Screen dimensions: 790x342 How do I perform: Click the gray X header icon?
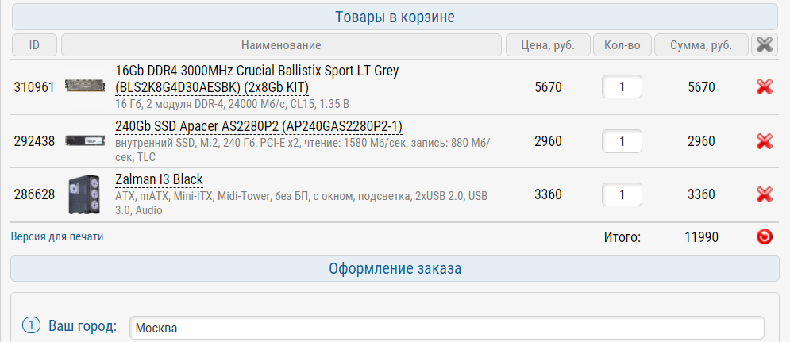(x=765, y=45)
